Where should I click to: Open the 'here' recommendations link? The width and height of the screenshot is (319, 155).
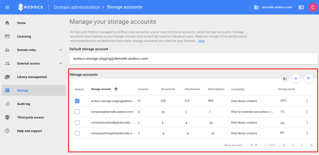coord(201,41)
